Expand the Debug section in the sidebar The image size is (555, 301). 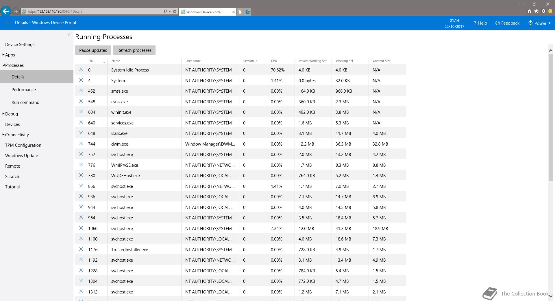3,114
